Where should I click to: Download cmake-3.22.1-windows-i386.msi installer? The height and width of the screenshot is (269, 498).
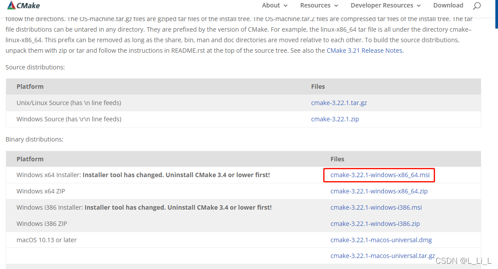[x=376, y=207]
